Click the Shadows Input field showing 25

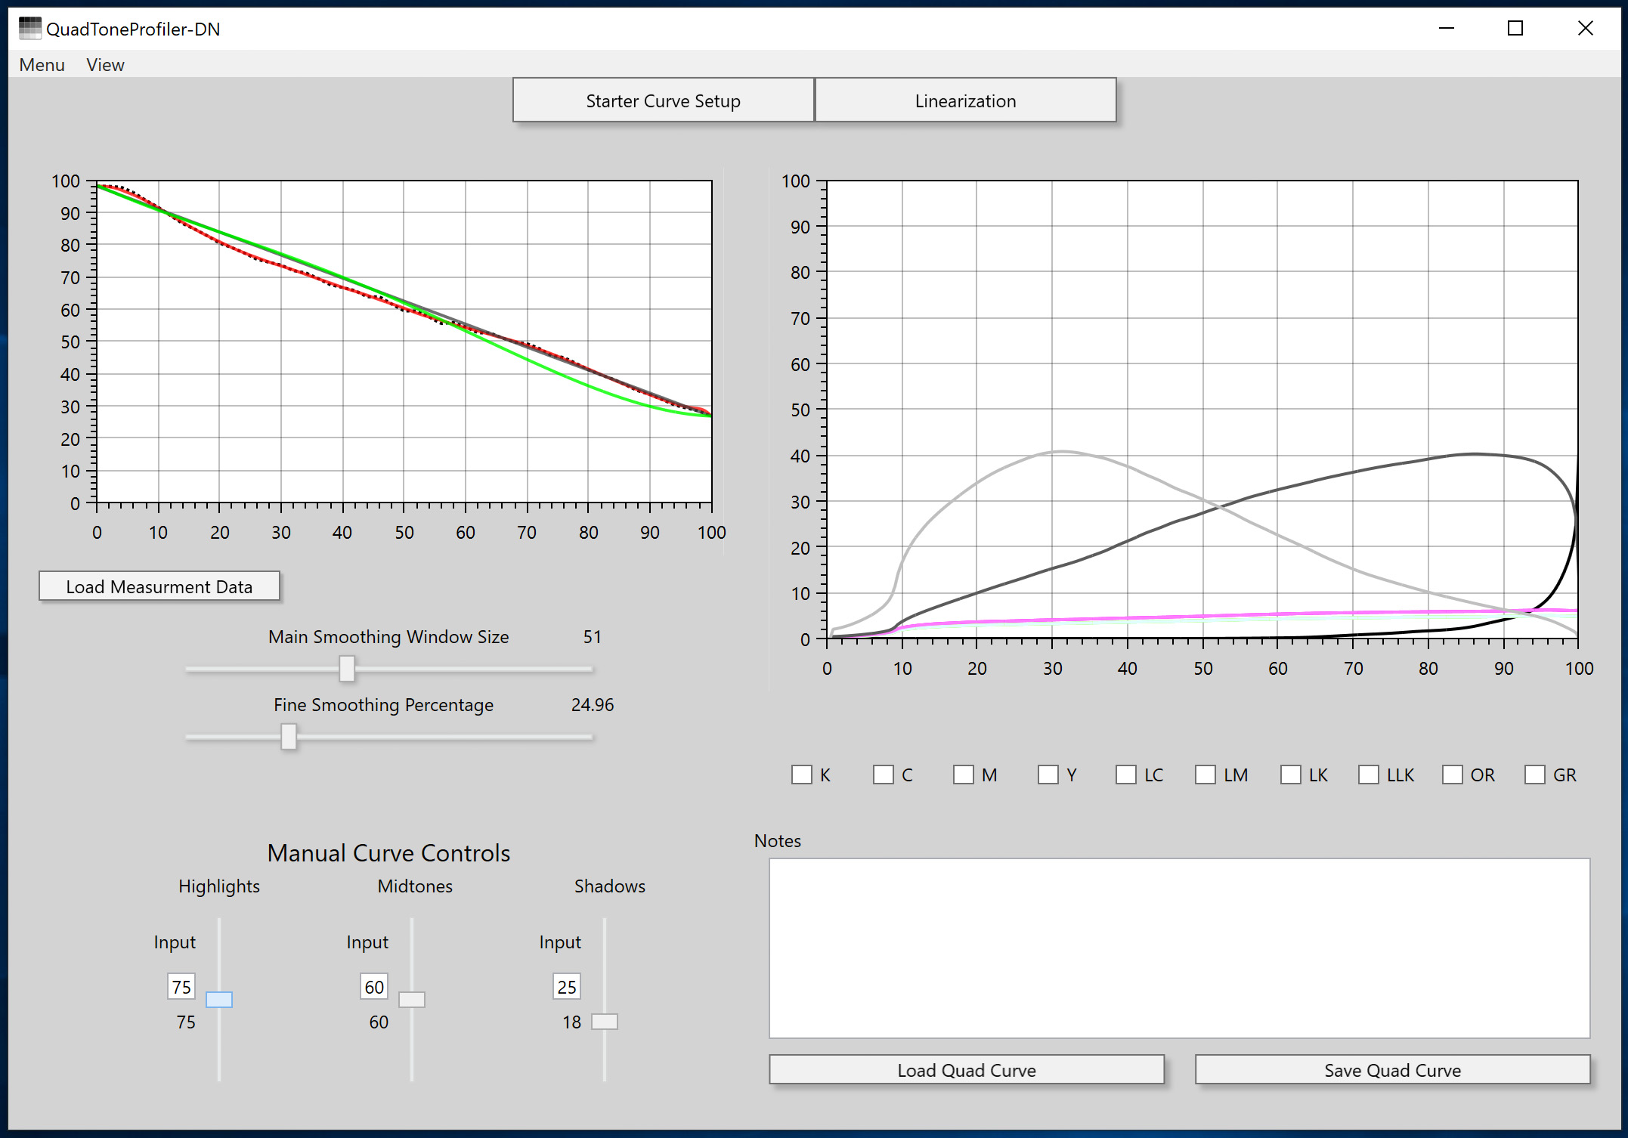pos(567,987)
